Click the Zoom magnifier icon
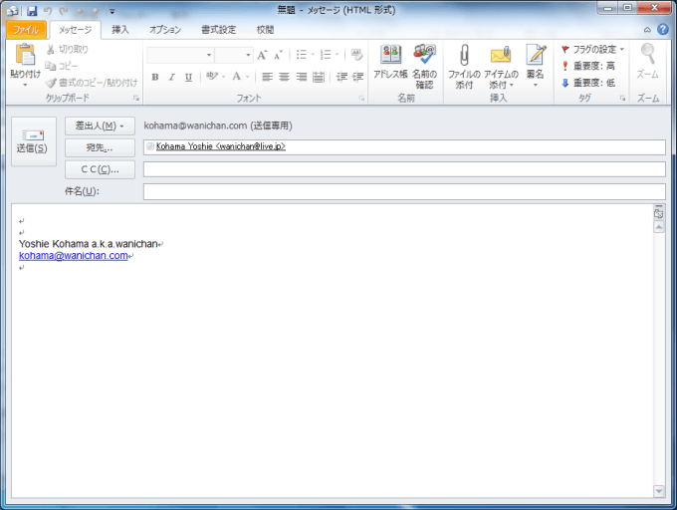This screenshot has width=677, height=510. [648, 55]
